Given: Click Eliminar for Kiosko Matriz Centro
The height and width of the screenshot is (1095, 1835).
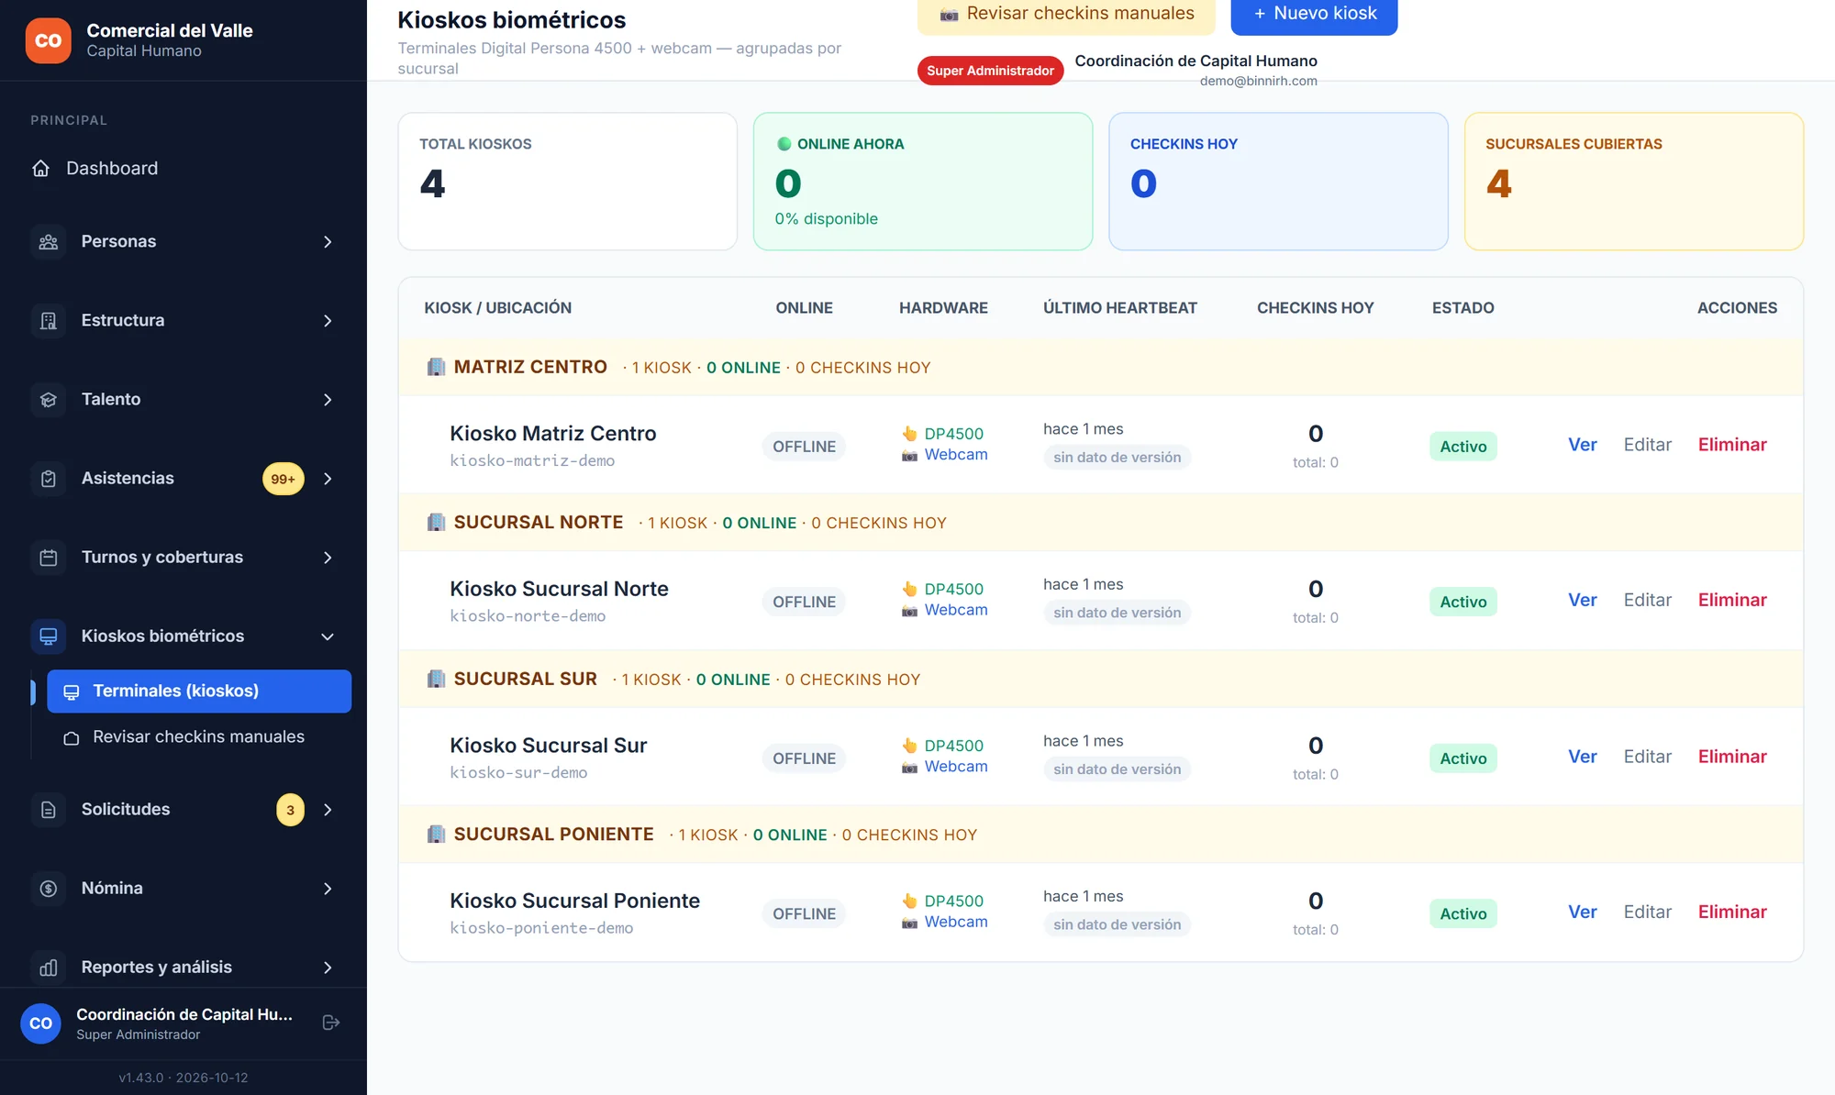Looking at the screenshot, I should pyautogui.click(x=1731, y=445).
